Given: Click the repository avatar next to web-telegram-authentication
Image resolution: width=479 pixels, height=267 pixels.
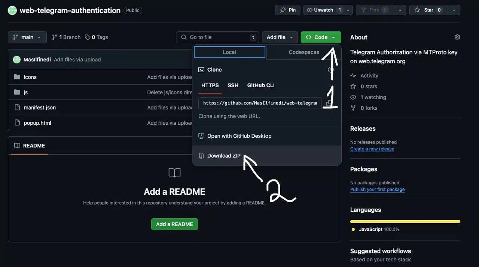Looking at the screenshot, I should 12,10.
